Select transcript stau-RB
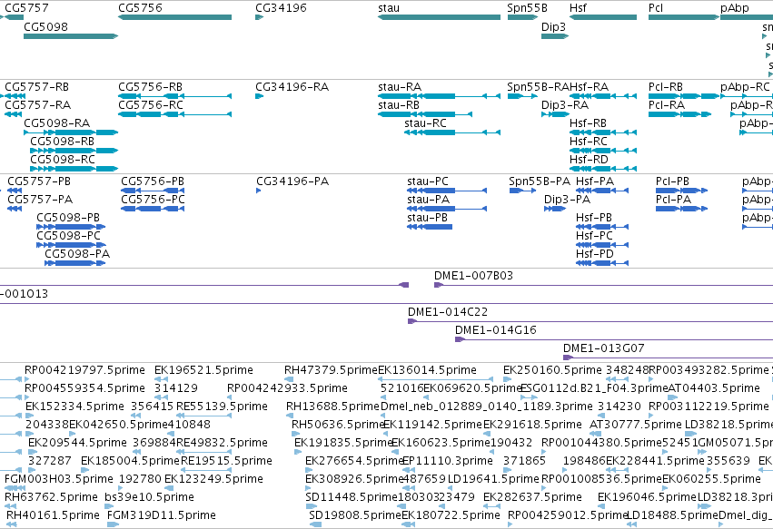The height and width of the screenshot is (529, 773). pyautogui.click(x=425, y=114)
